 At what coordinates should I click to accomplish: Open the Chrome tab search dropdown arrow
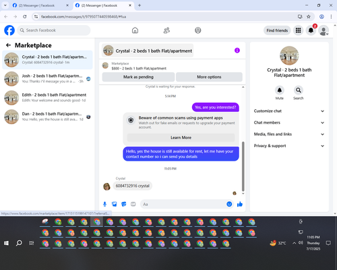tap(5, 5)
